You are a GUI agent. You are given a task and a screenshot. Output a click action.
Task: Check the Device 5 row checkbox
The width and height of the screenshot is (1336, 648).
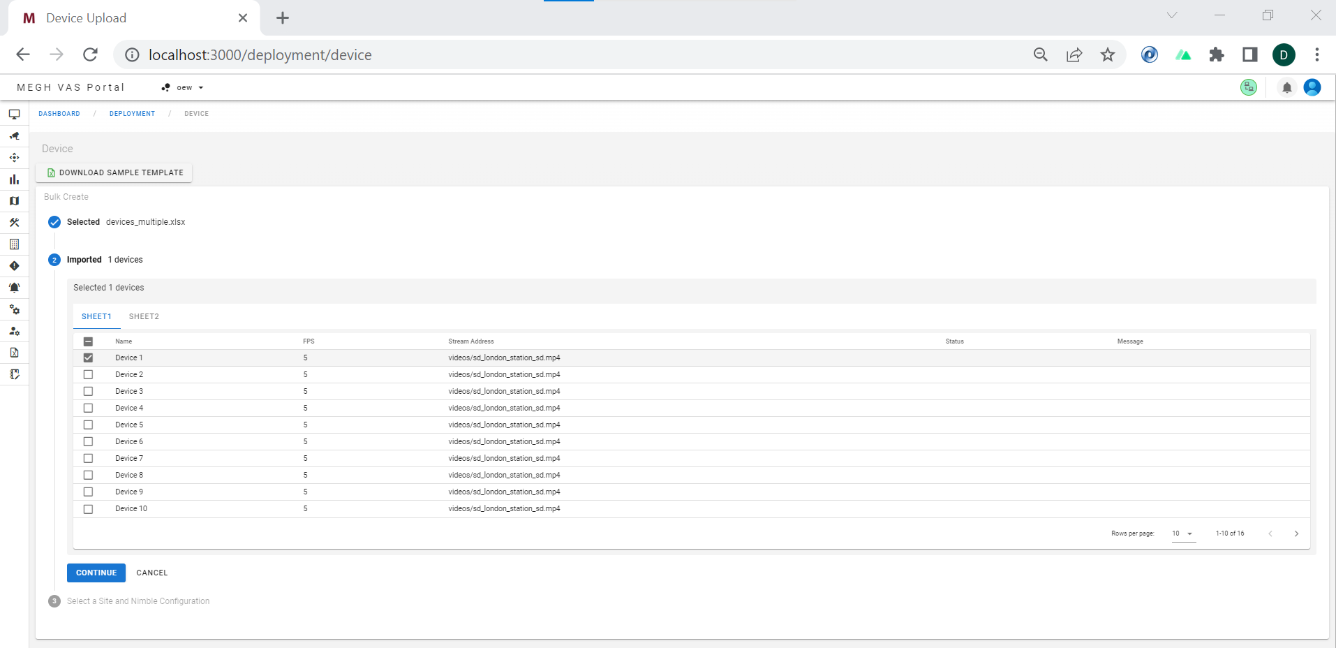point(88,425)
